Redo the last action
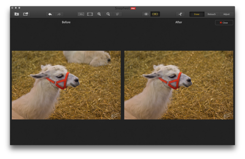Screen dimensions: 245x159 click(59, 14)
